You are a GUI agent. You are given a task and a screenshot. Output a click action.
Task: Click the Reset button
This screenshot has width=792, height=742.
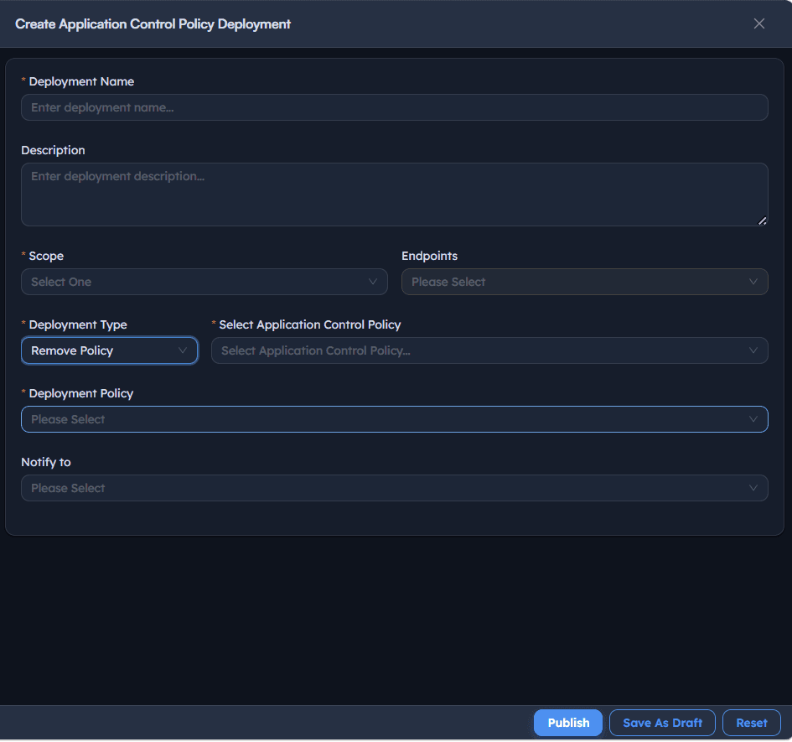pyautogui.click(x=752, y=723)
